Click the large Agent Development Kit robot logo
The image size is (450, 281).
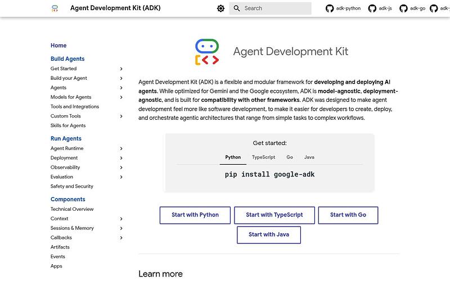207,52
